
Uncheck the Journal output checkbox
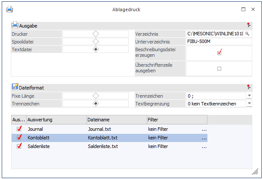[x=19, y=129]
